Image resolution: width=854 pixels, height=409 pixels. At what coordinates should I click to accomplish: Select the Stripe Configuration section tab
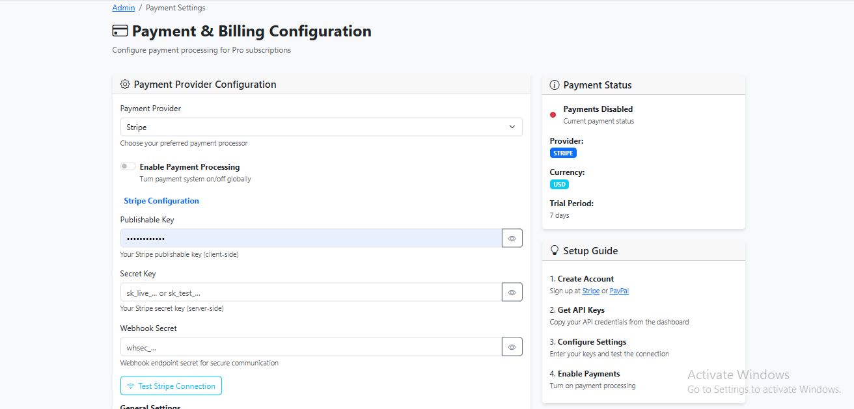tap(161, 201)
